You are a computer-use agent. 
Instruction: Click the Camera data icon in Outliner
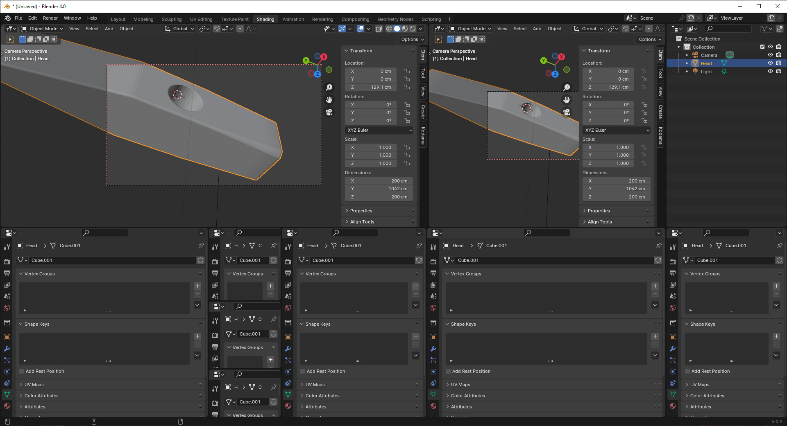point(730,55)
